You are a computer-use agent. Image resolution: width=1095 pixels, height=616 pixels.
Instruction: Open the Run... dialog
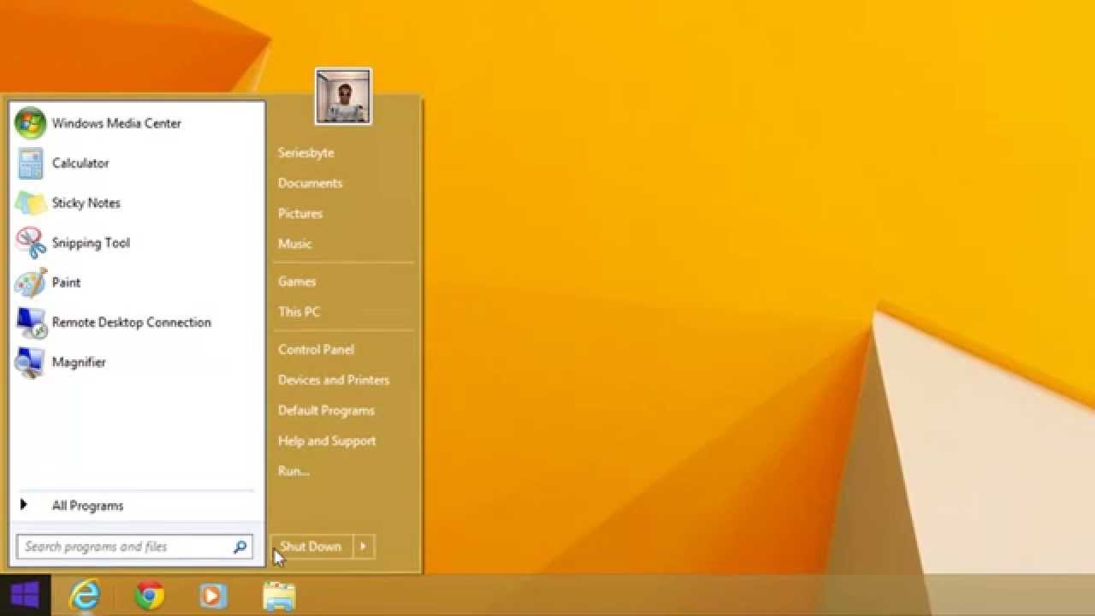[x=293, y=471]
